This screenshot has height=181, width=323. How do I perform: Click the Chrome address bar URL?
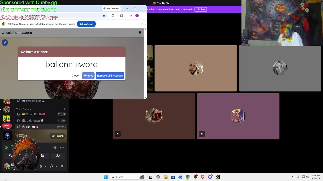(35, 16)
